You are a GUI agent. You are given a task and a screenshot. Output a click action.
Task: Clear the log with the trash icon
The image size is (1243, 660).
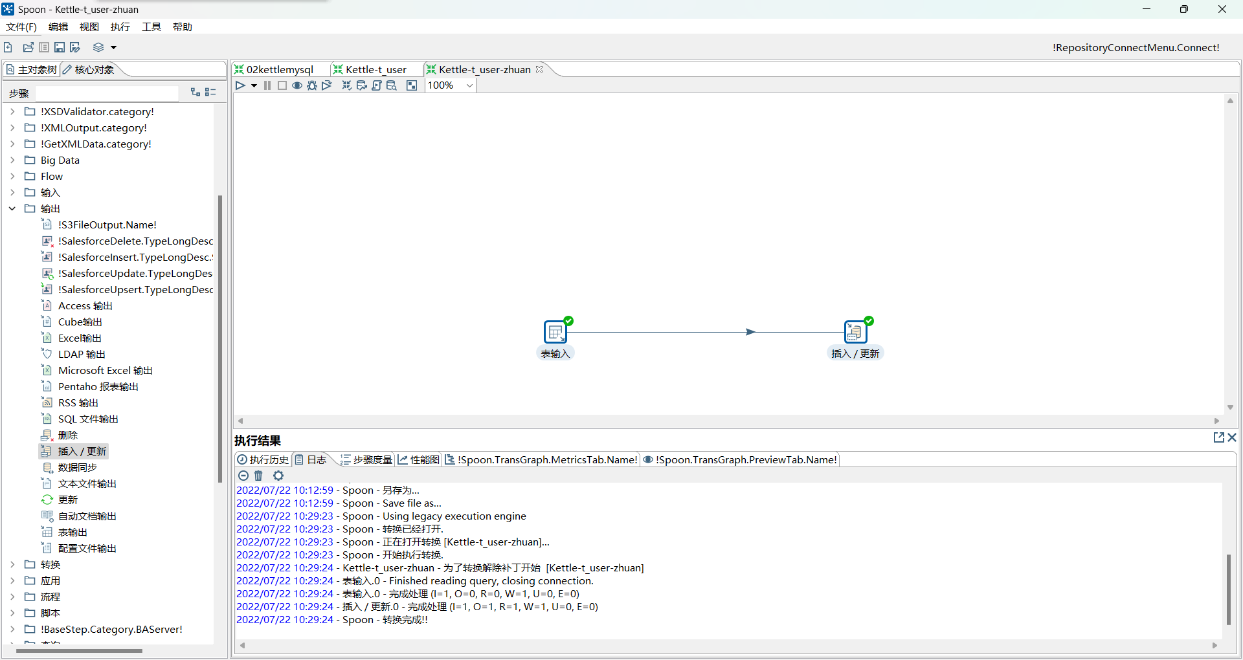(x=259, y=476)
